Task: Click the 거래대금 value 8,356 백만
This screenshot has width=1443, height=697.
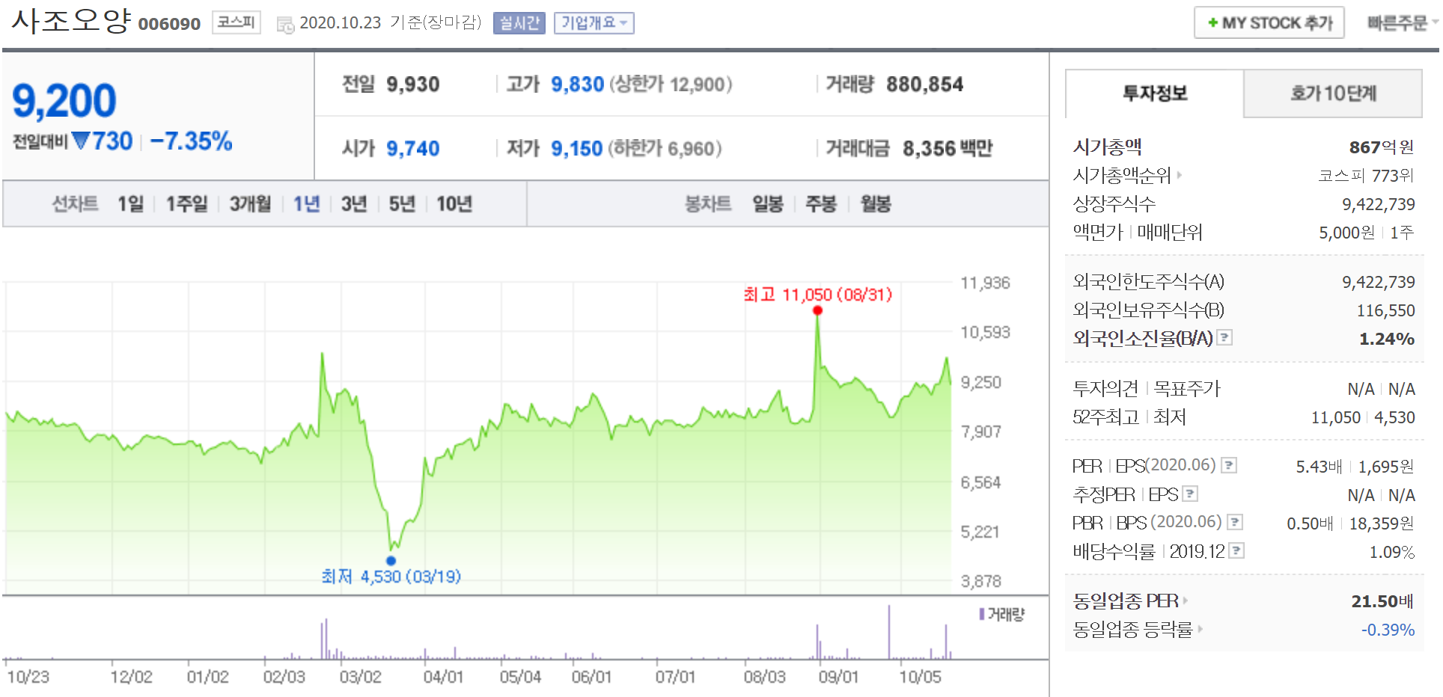Action: coord(948,148)
